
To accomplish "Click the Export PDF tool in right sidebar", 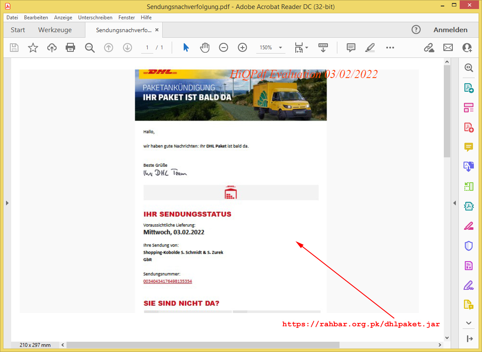I will [469, 88].
